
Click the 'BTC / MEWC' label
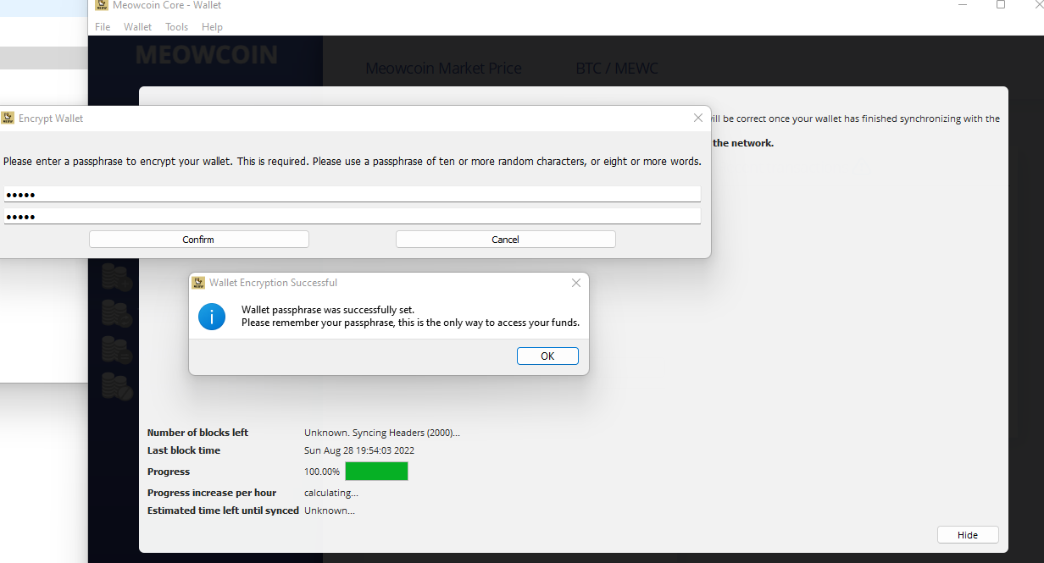[617, 69]
